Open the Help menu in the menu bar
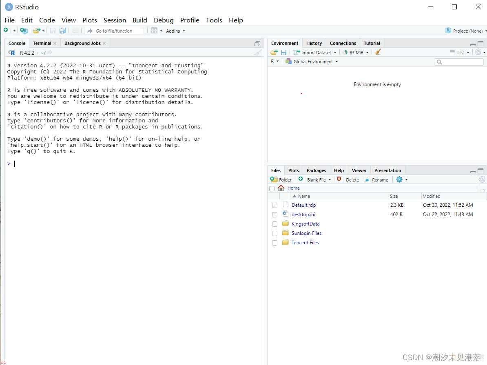 [x=236, y=20]
